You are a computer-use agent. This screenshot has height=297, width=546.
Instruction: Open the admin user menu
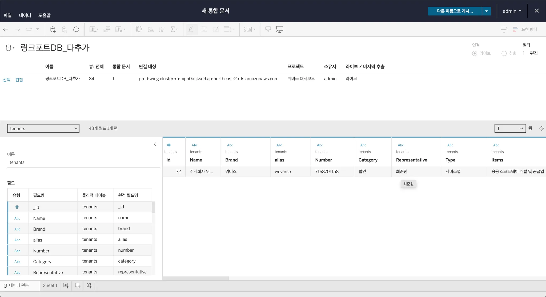pos(512,11)
